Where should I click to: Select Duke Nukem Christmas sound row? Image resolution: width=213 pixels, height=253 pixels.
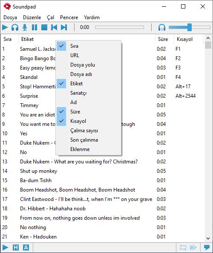click(103, 162)
